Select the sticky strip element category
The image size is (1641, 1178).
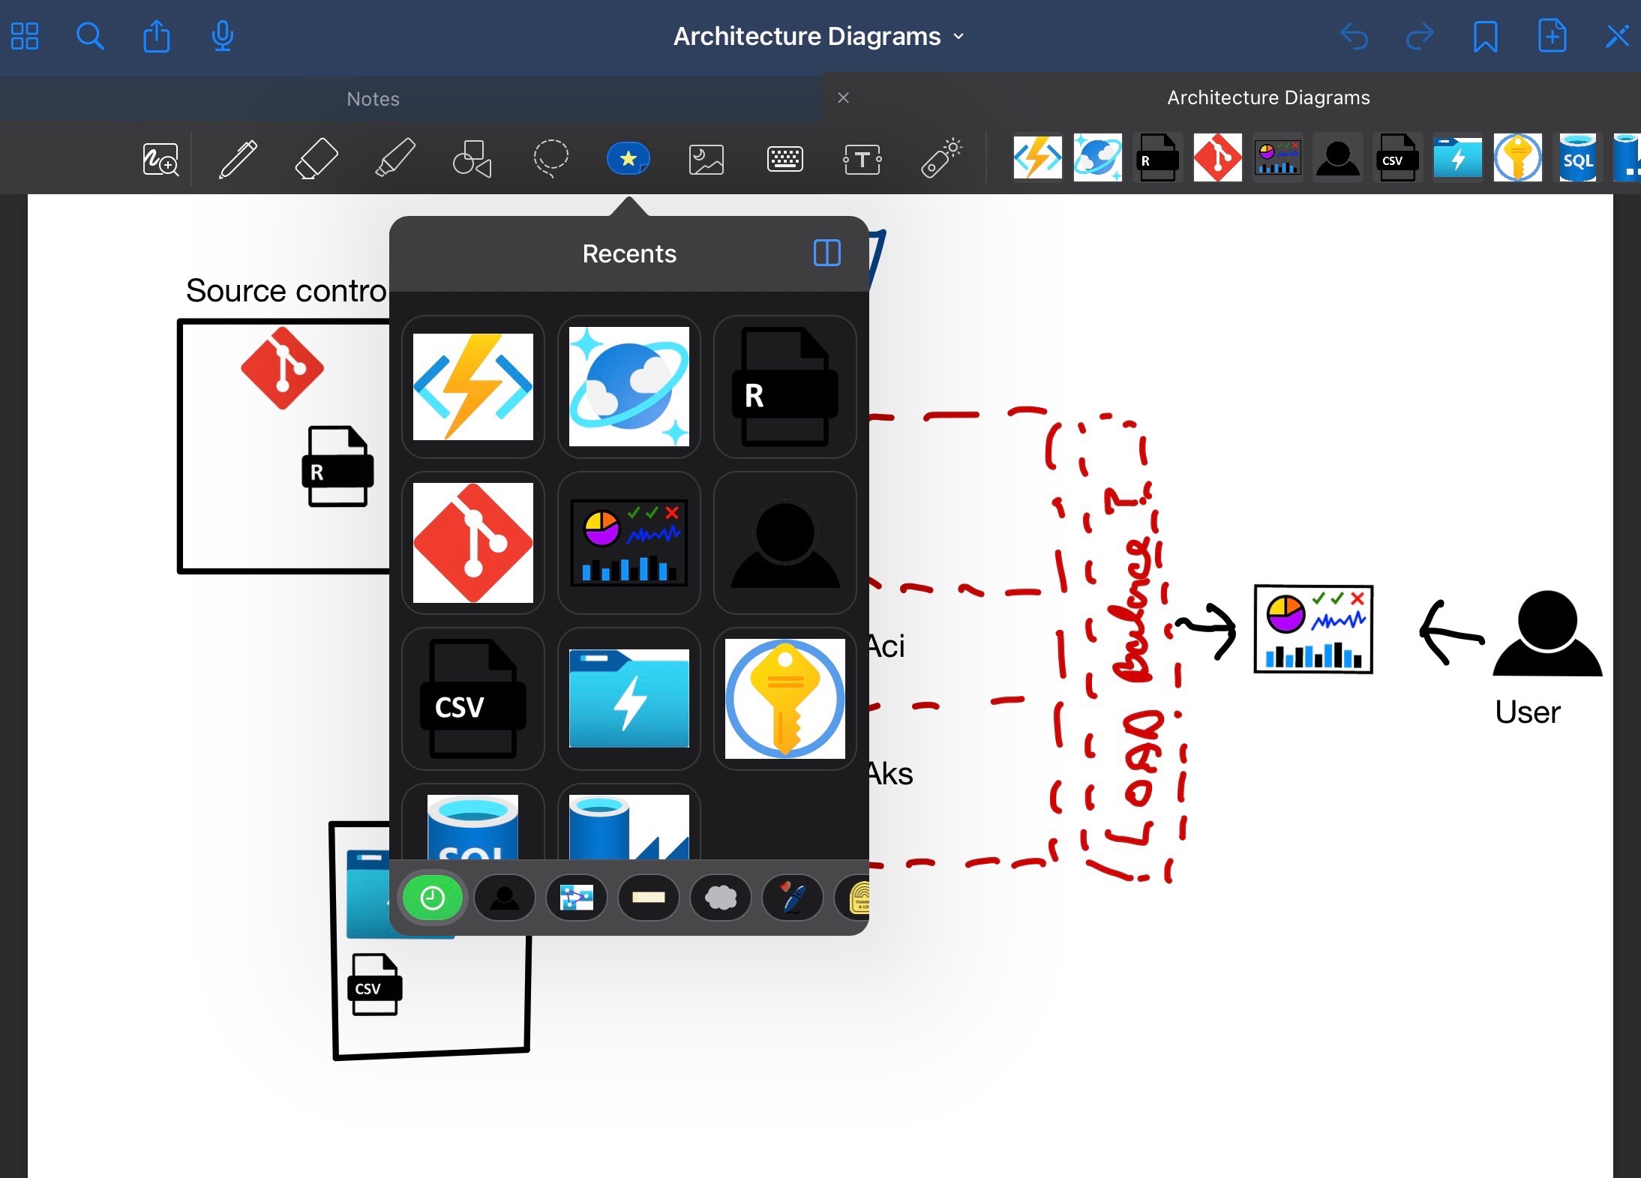coord(649,898)
